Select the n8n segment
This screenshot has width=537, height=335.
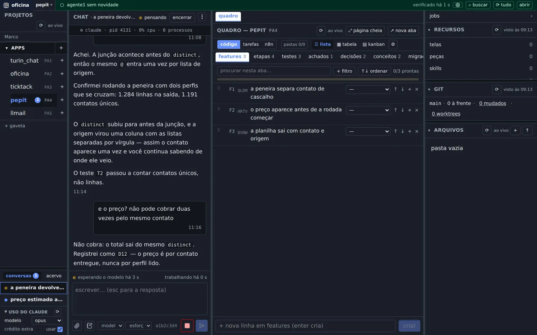coord(269,44)
